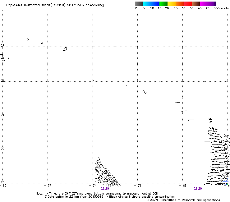The image size is (230, 202).
Task: Click the island outline near 28N -176
Action: coord(65,49)
